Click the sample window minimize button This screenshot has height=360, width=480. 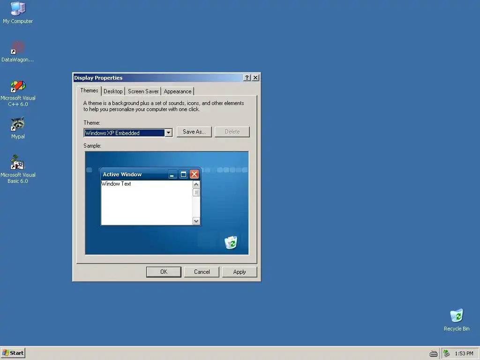172,174
